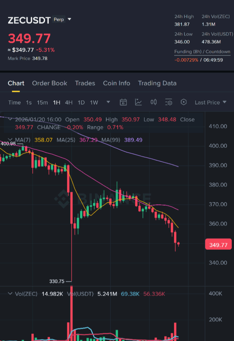
Task: Open the Coin Info tab
Action: point(117,83)
